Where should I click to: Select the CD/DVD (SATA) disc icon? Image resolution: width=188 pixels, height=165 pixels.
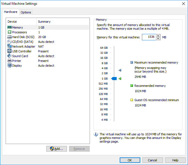[10, 42]
